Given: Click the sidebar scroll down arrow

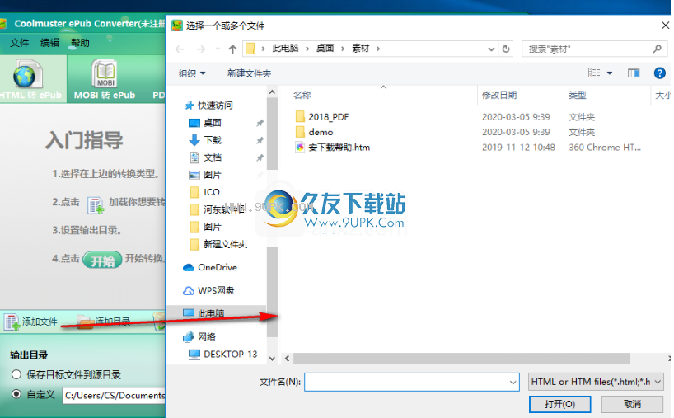Looking at the screenshot, I should (x=272, y=359).
